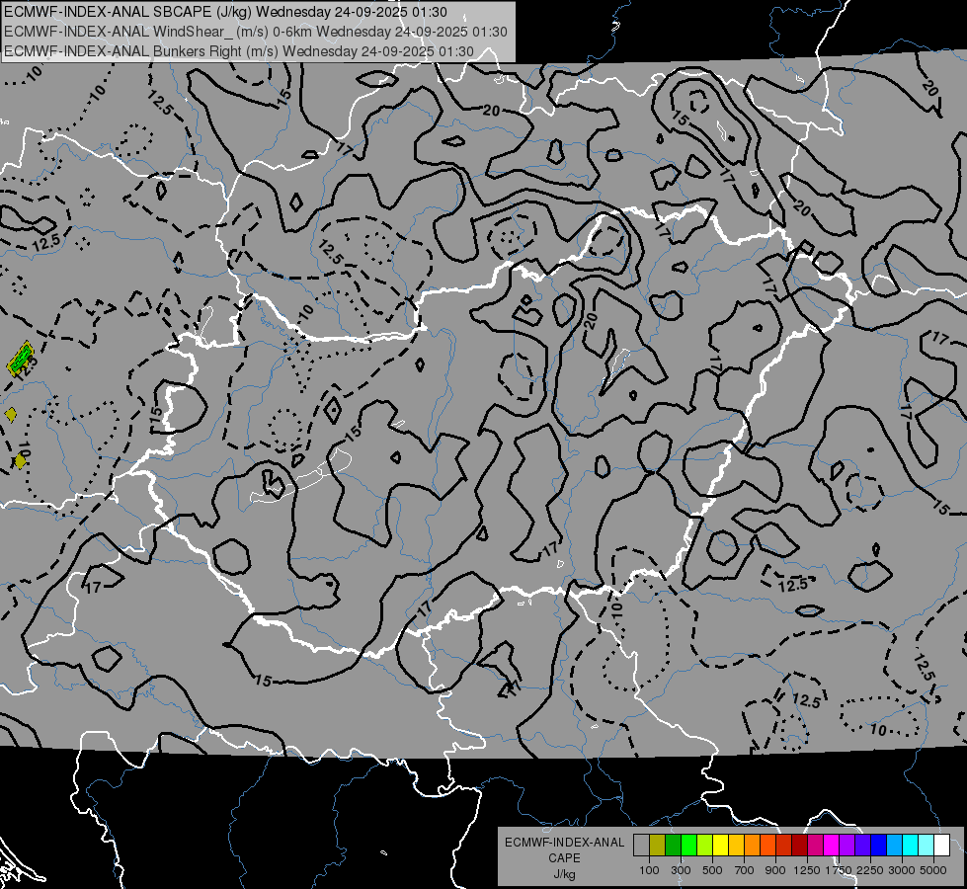Click the olive swatch above 100 label
The height and width of the screenshot is (889, 967).
click(x=658, y=846)
